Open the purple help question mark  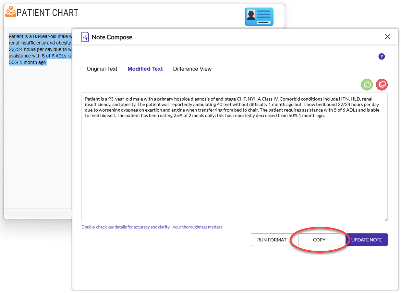(x=382, y=57)
